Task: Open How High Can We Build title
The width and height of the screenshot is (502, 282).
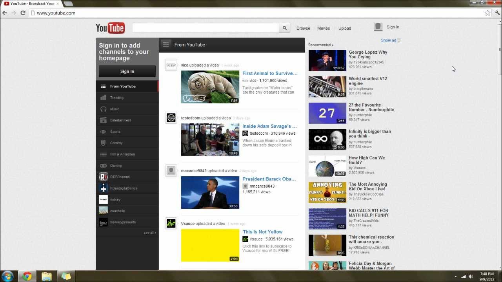Action: (x=367, y=160)
